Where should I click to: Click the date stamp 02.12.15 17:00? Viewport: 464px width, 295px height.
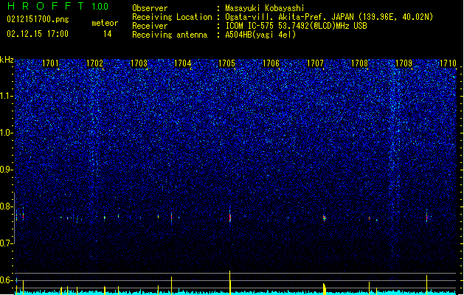click(38, 33)
